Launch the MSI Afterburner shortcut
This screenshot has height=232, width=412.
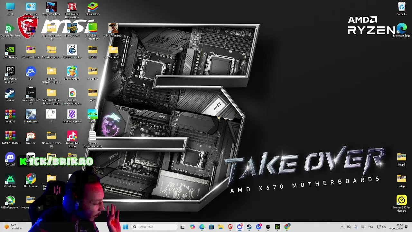tap(10, 202)
